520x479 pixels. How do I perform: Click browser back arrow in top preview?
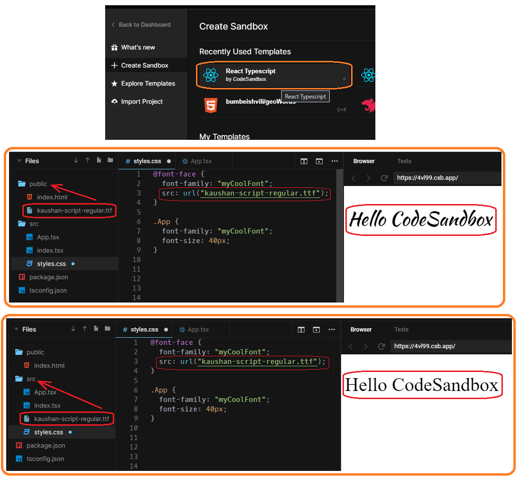(353, 178)
